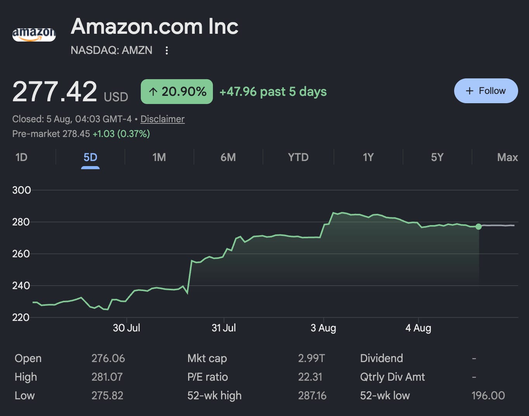The image size is (529, 416).
Task: Click the Amazon.com Inc title text
Action: [x=154, y=26]
